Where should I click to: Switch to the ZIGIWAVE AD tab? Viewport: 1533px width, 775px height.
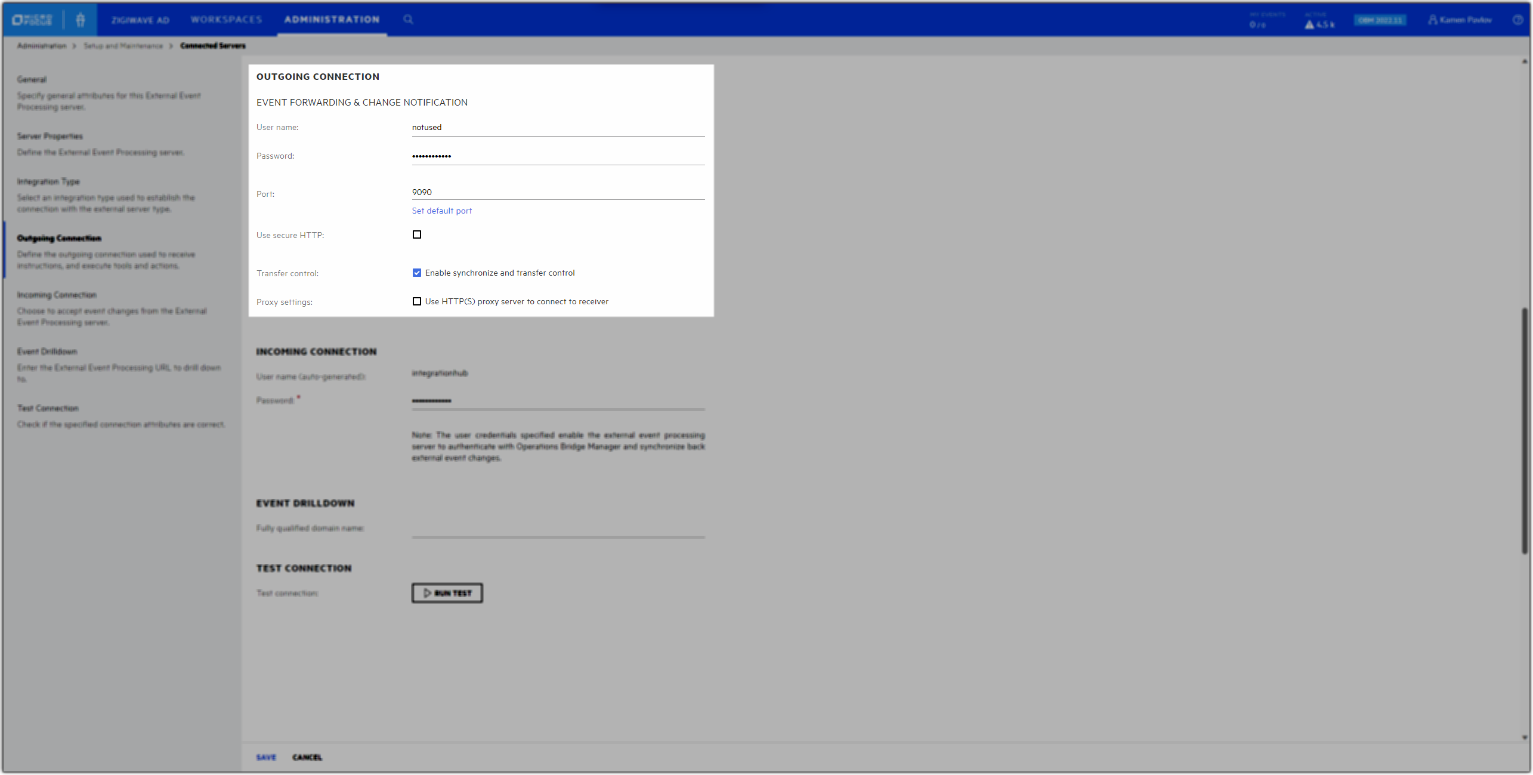click(x=140, y=20)
